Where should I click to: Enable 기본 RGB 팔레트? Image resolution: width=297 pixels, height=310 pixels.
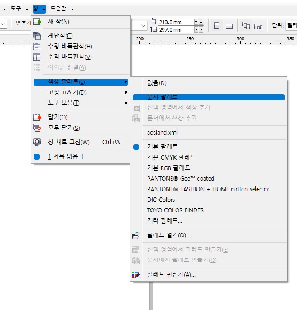point(209,168)
